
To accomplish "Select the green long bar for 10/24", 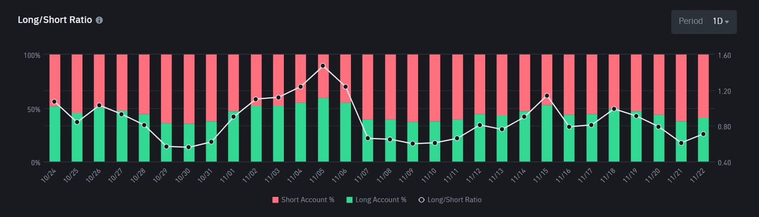I will coord(55,134).
